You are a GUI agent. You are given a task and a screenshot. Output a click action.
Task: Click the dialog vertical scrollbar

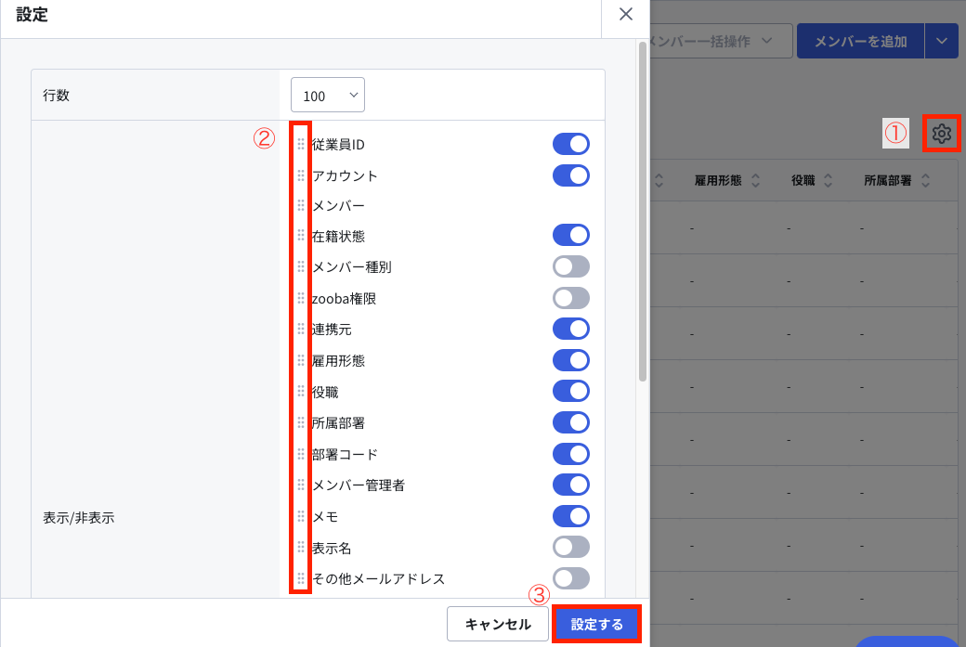point(643,212)
